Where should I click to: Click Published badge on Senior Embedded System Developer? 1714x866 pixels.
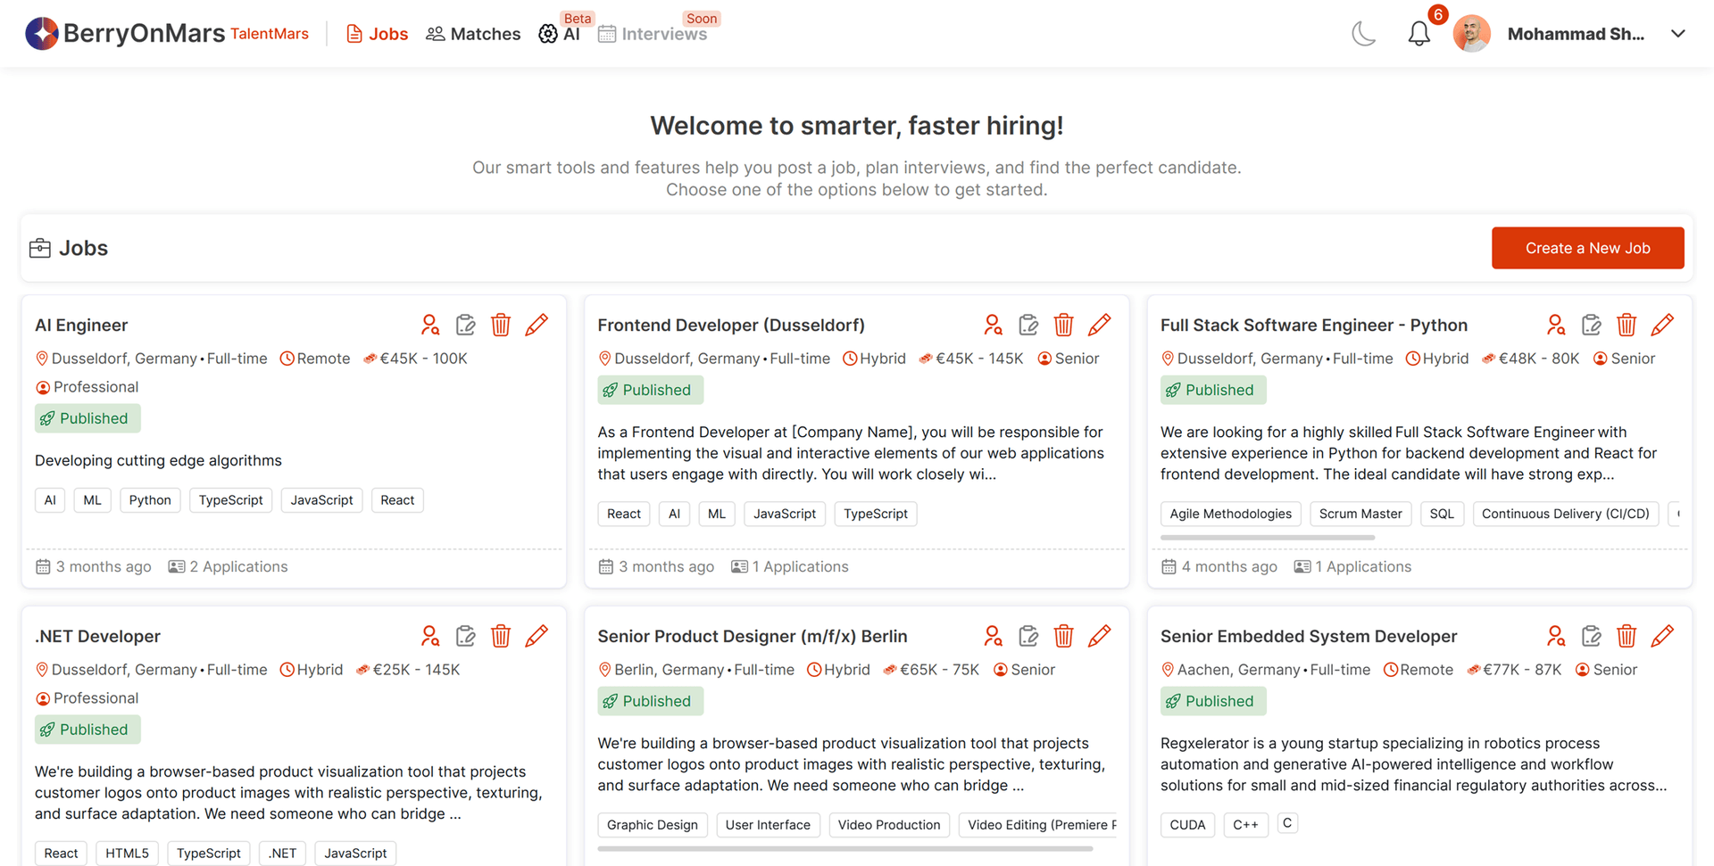pos(1213,701)
